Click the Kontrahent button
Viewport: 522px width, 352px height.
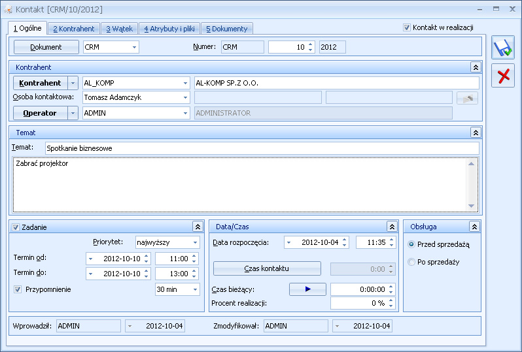[x=41, y=83]
